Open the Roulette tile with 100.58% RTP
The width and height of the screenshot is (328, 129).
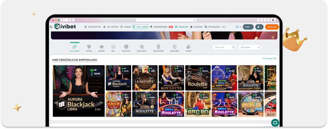tap(145, 104)
